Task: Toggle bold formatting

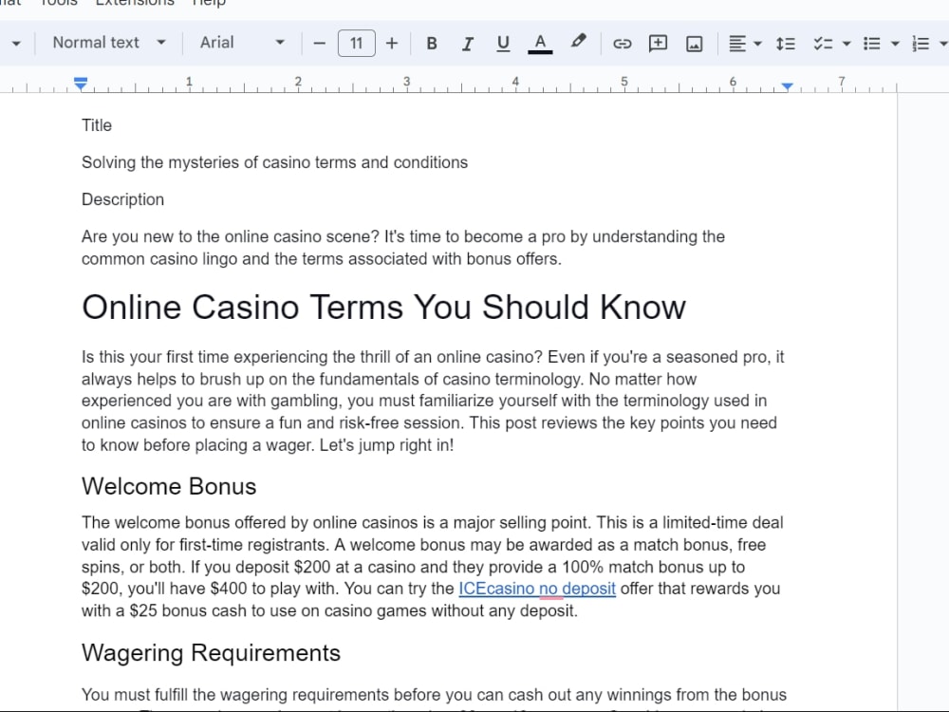Action: (432, 44)
